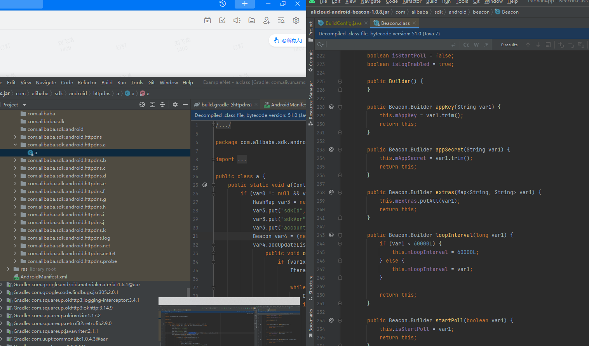Open the Project tool window stripe button

click(x=311, y=31)
